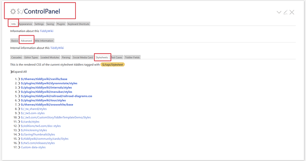Expand the railroad-diagrams.css entry
The height and width of the screenshot is (161, 306).
click(20, 96)
